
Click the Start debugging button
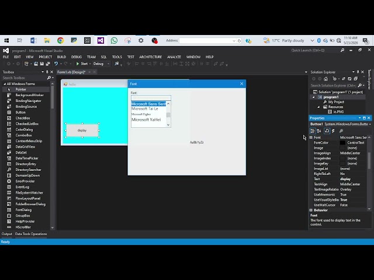tap(82, 64)
